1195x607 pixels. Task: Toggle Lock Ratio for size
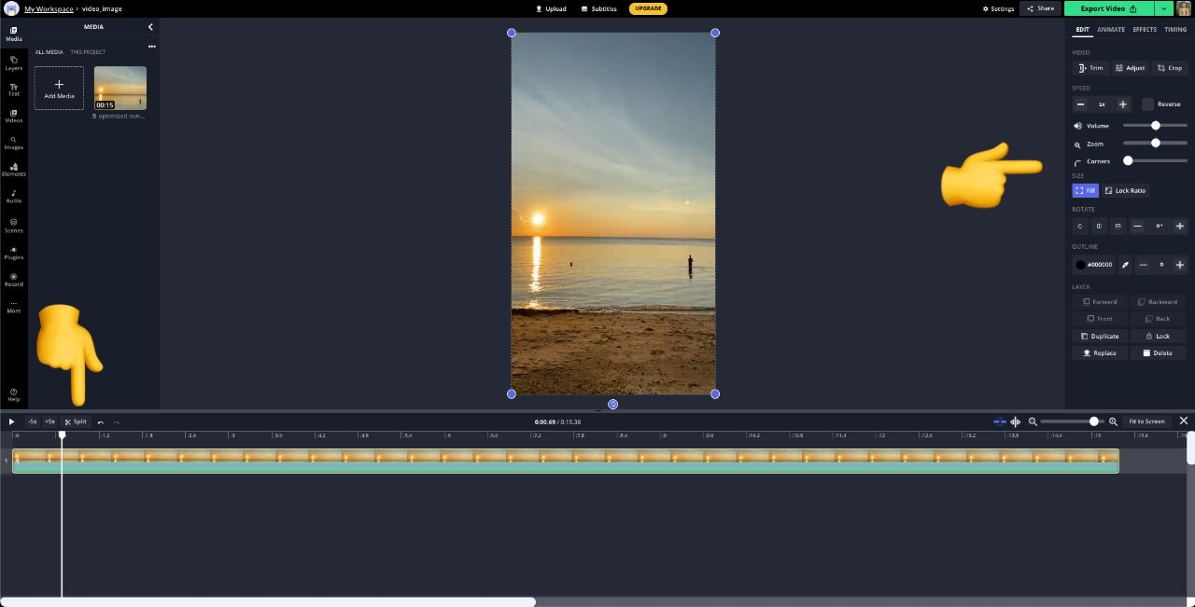(1124, 190)
